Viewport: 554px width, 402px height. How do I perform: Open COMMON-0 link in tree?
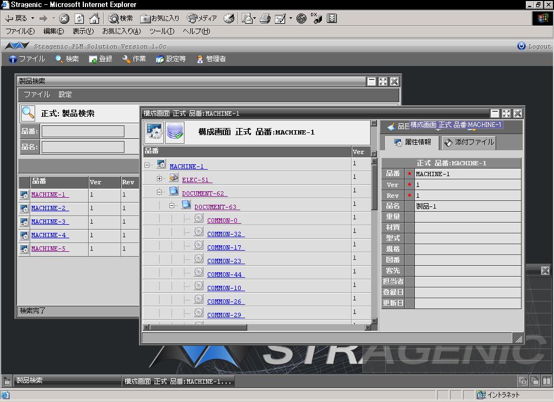coord(224,220)
